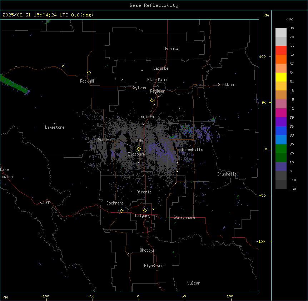Image resolution: width=308 pixels, height=301 pixels.
Task: Select the RedDeer city label
Action: coord(157,91)
